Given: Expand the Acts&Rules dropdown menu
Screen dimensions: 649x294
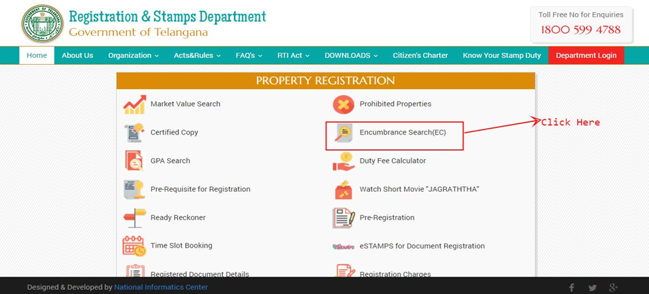Looking at the screenshot, I should [x=197, y=55].
